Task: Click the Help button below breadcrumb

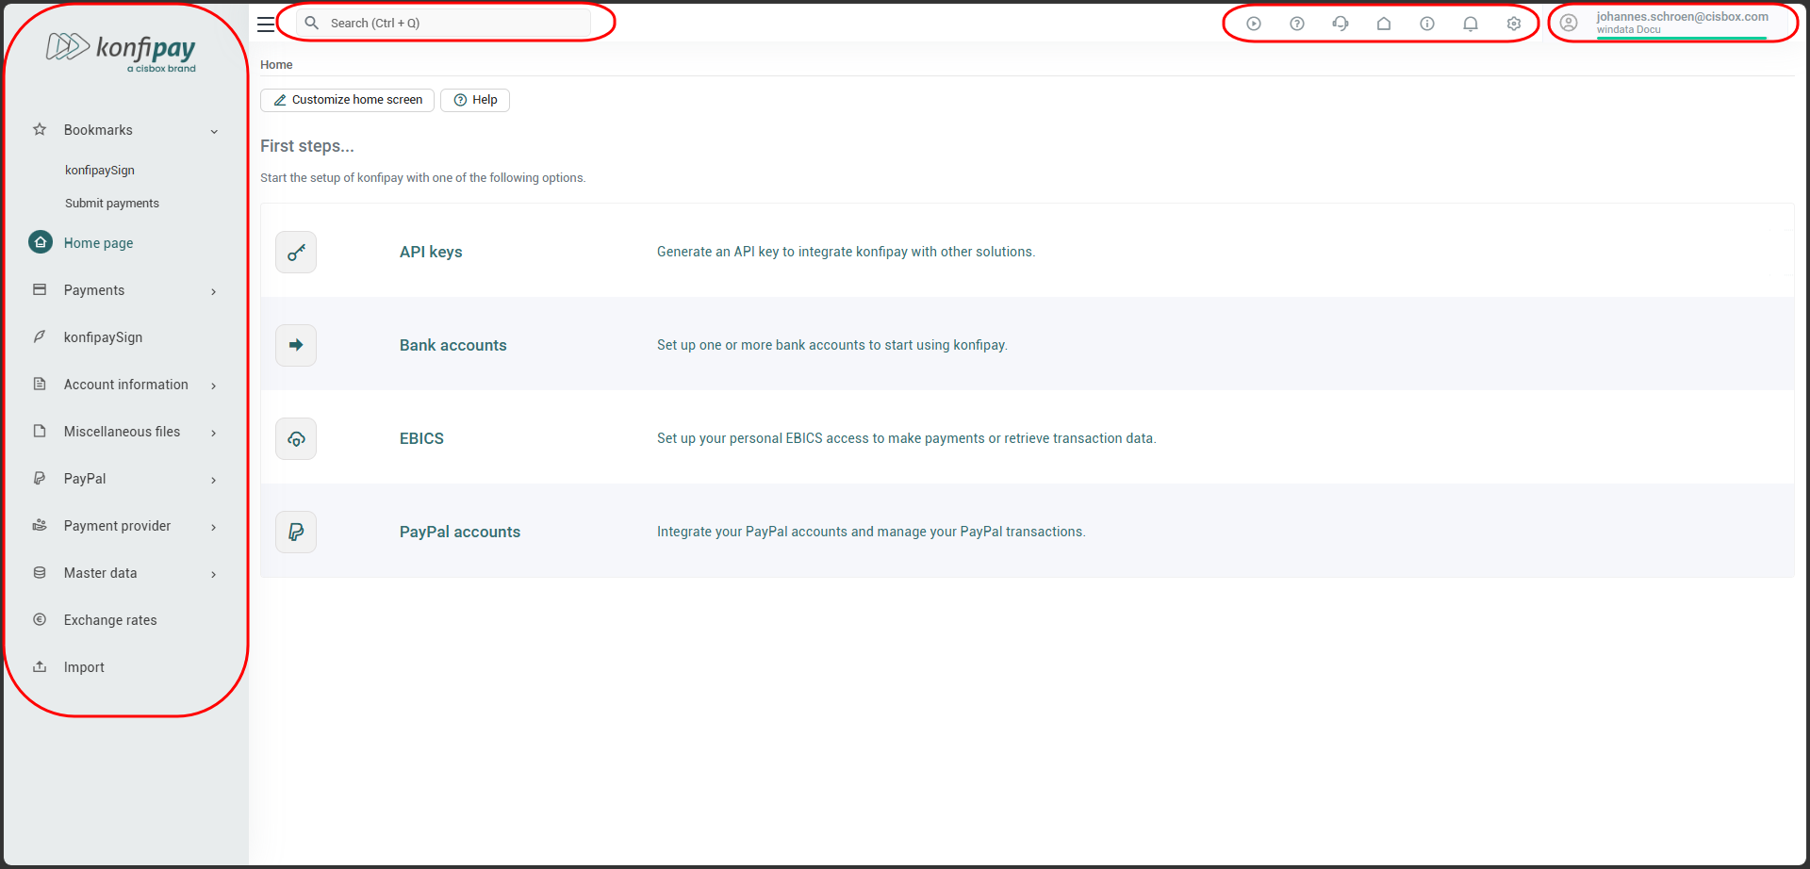Action: pos(475,100)
